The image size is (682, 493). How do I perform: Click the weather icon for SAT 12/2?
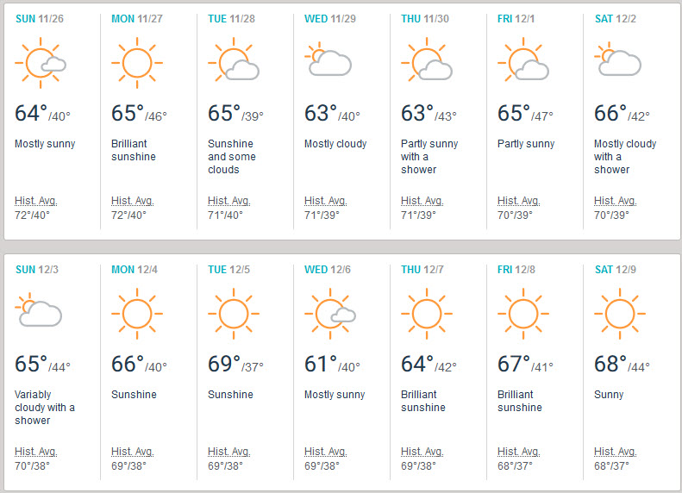tap(617, 62)
